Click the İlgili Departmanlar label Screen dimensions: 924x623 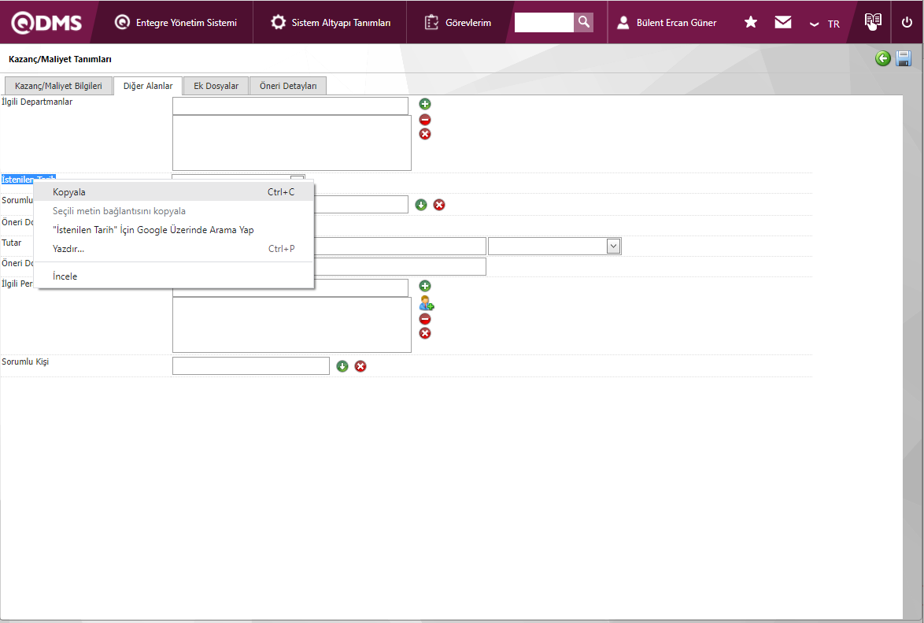[x=37, y=102]
